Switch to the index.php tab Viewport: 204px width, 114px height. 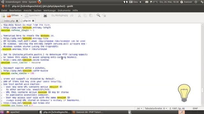coord(9,21)
